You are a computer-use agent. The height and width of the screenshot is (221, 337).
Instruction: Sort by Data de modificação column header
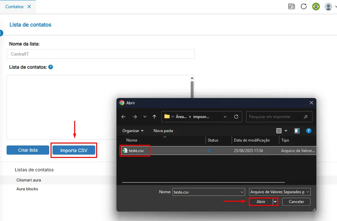click(252, 140)
